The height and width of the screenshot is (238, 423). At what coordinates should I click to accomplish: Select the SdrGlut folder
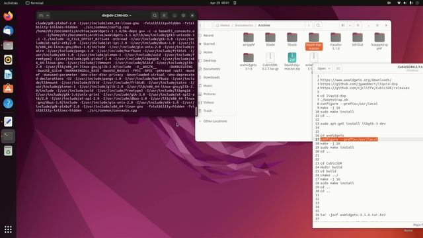358,40
